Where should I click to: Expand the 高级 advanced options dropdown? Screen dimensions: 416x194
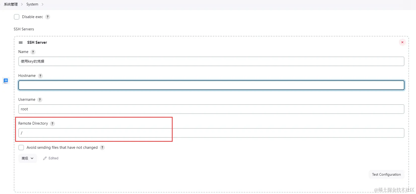coord(27,158)
